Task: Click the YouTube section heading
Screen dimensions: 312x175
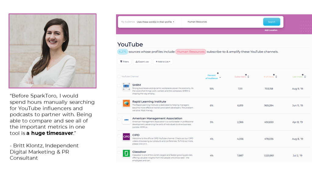Action: coord(130,44)
